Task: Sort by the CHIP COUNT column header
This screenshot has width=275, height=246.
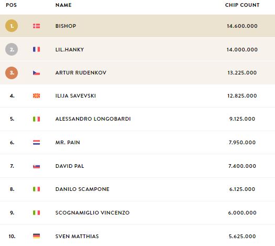Action: [242, 5]
